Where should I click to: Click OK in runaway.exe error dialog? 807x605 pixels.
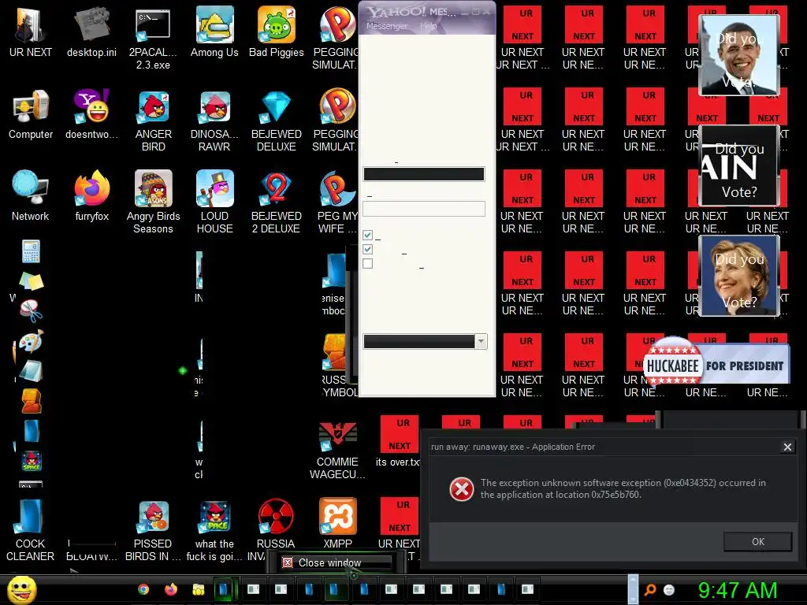click(757, 542)
